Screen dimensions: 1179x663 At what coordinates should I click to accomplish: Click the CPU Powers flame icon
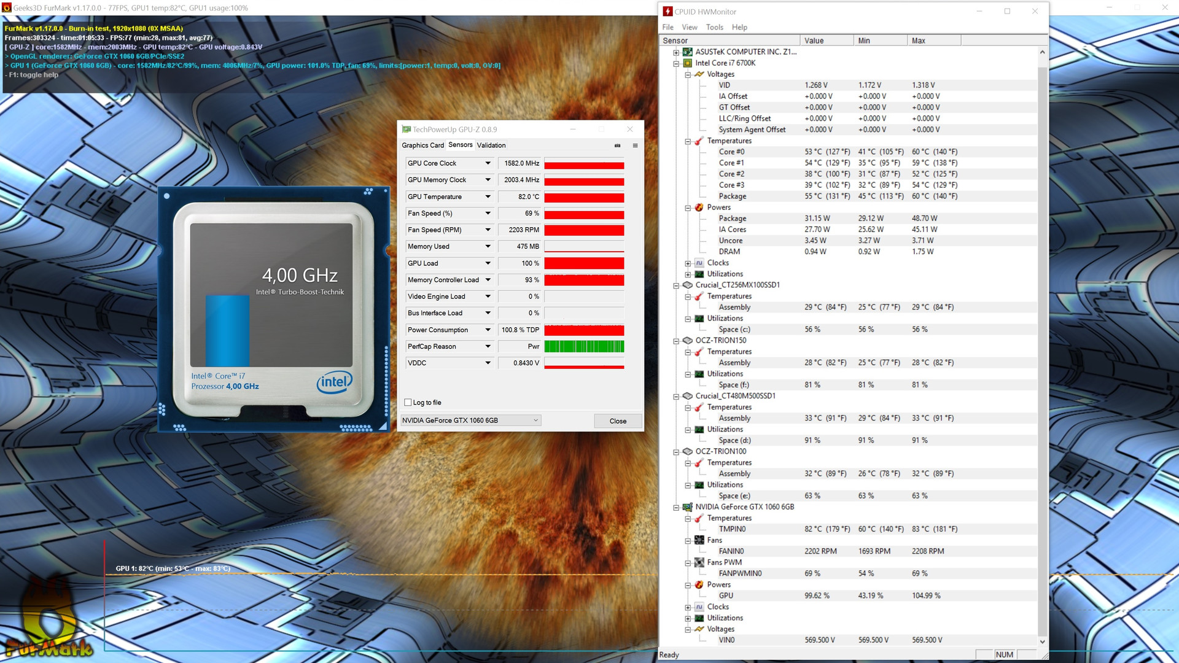[x=699, y=207]
